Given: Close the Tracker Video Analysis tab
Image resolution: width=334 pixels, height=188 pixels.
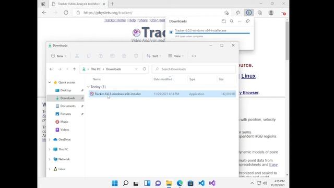Looking at the screenshot, I should (x=104, y=4).
